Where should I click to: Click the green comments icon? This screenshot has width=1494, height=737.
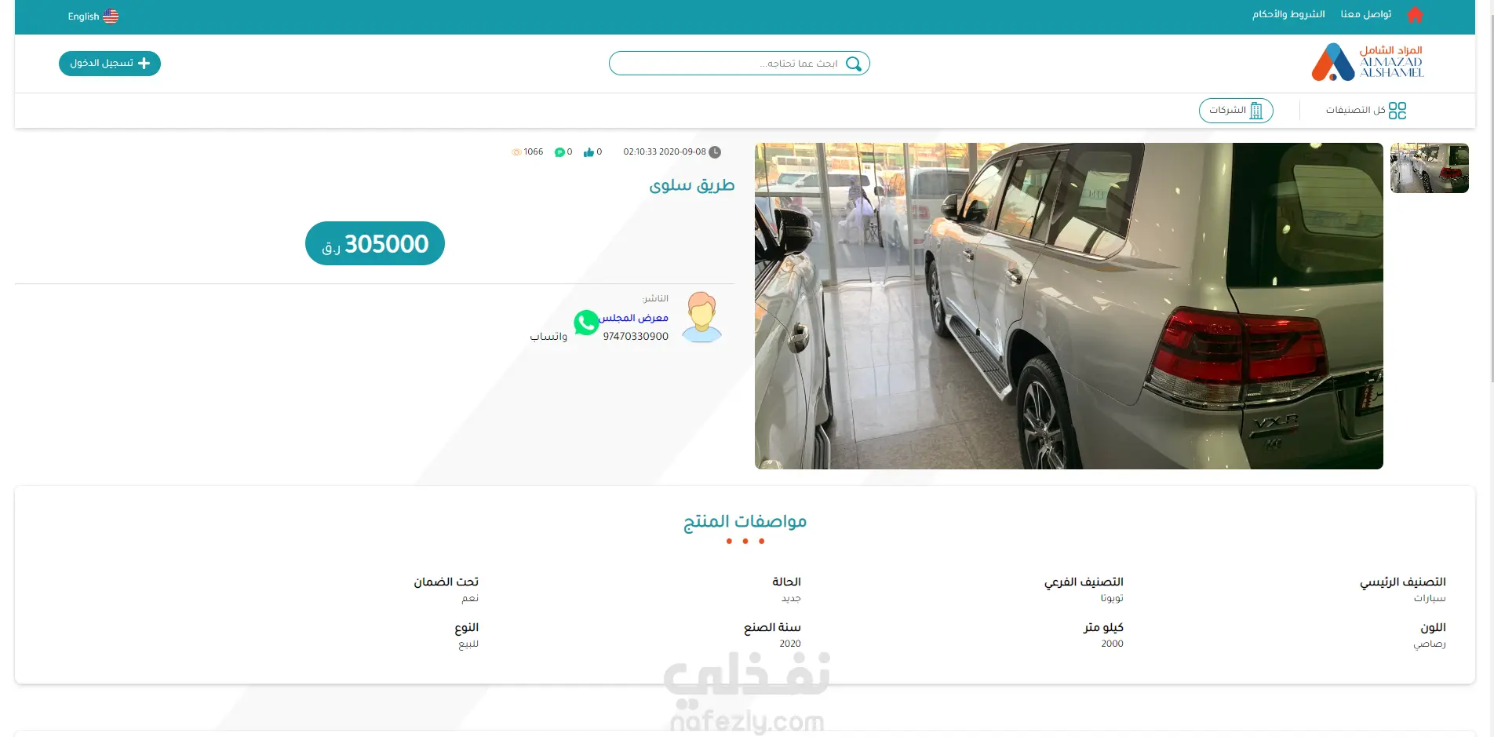559,152
